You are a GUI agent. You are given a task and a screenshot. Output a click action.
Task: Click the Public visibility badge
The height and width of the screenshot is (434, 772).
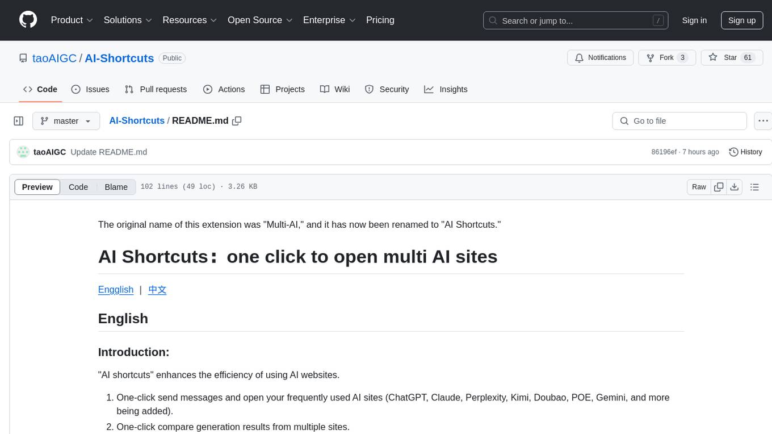click(172, 58)
